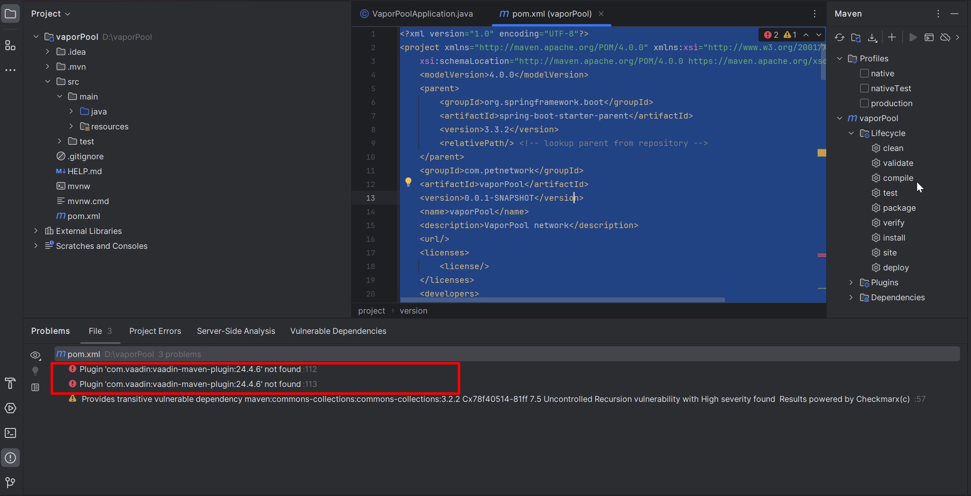Open the Git tool window icon
This screenshot has width=971, height=496.
(10, 482)
